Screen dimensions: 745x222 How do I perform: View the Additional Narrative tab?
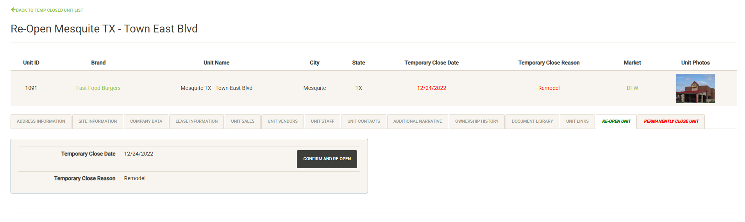[x=417, y=121]
